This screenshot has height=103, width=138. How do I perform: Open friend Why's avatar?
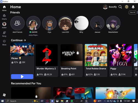tap(81, 23)
